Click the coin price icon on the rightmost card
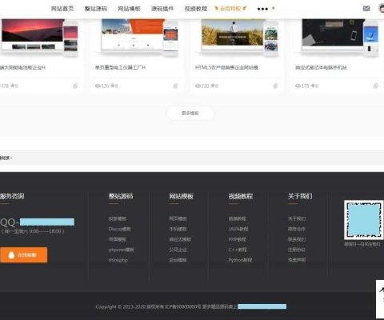Screen dimensions: 384x320 pyautogui.click(x=375, y=86)
